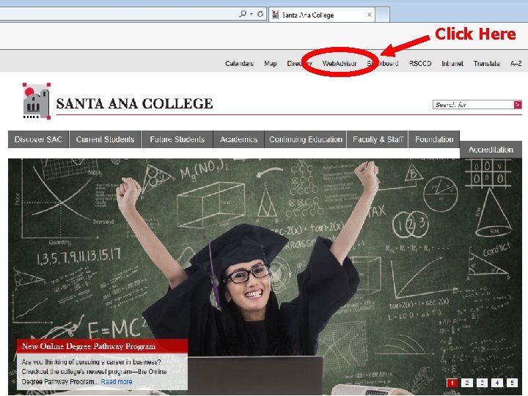Open the RSCCD link

click(x=420, y=63)
